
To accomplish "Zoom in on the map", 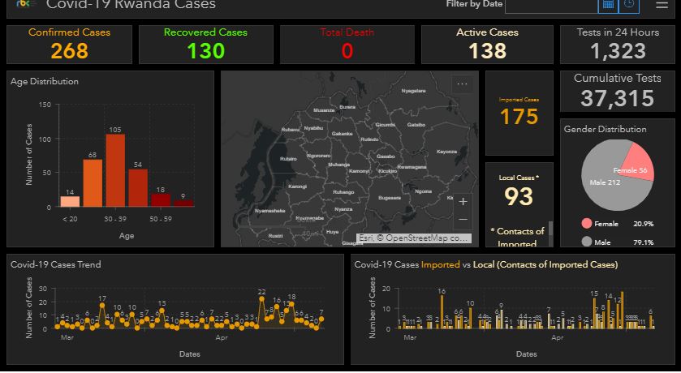I will 463,201.
